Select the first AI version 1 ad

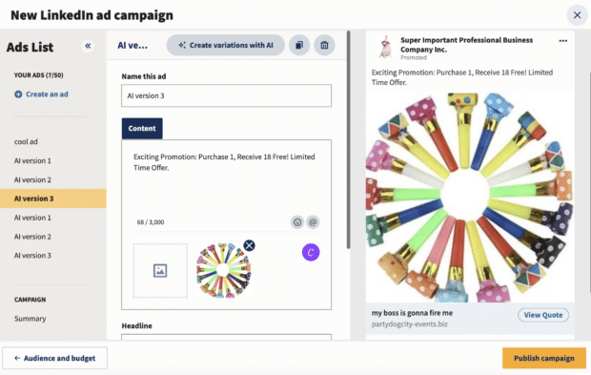32,160
